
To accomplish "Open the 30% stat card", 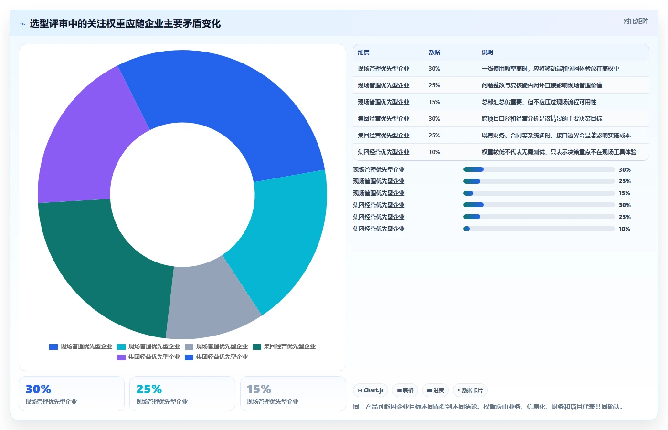I will click(x=72, y=394).
